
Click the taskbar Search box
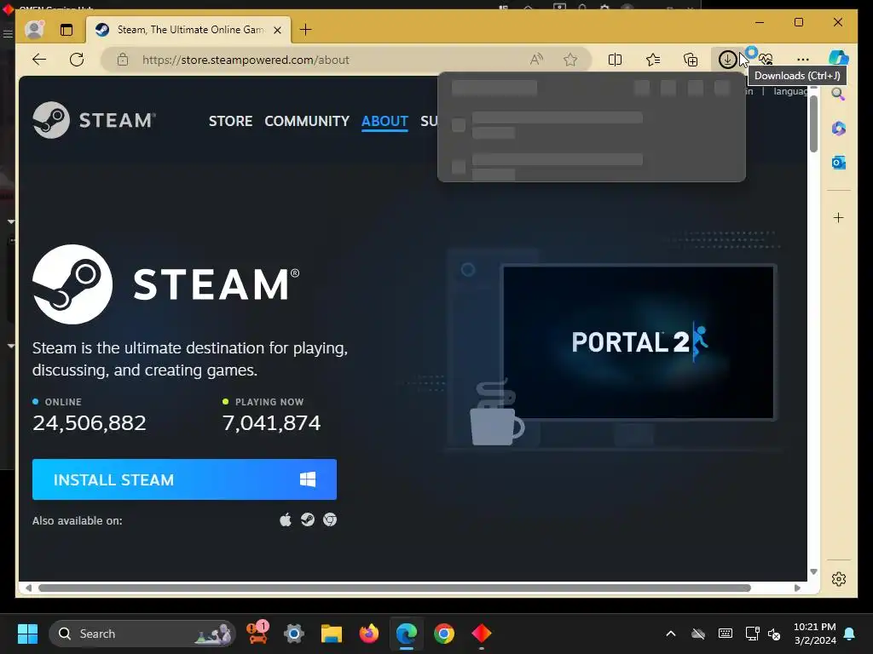[142, 634]
